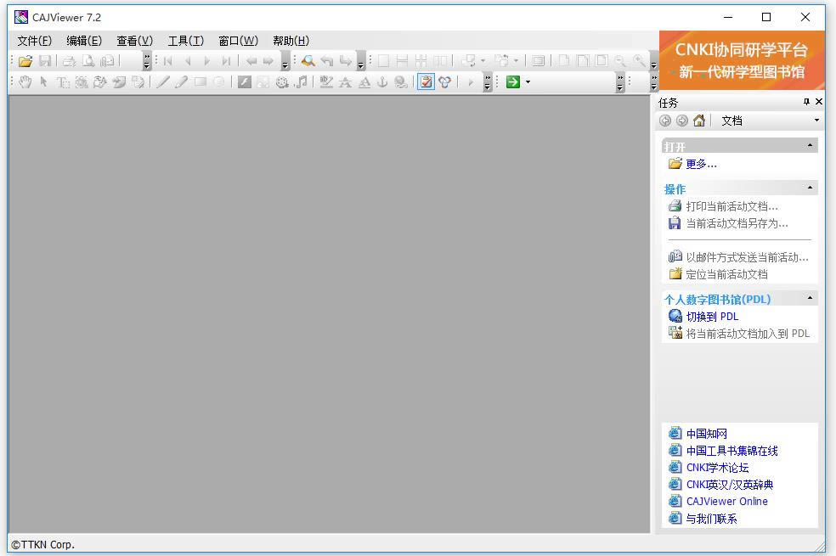This screenshot has width=836, height=556.
Task: Click the Next Page arrow icon
Action: coord(206,61)
